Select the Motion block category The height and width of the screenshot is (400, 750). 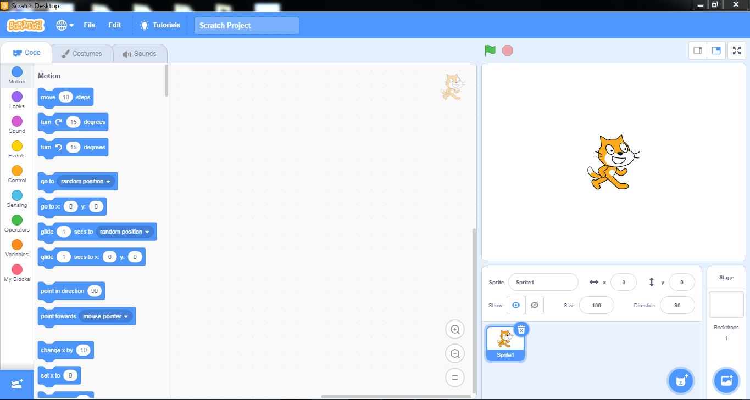click(17, 76)
